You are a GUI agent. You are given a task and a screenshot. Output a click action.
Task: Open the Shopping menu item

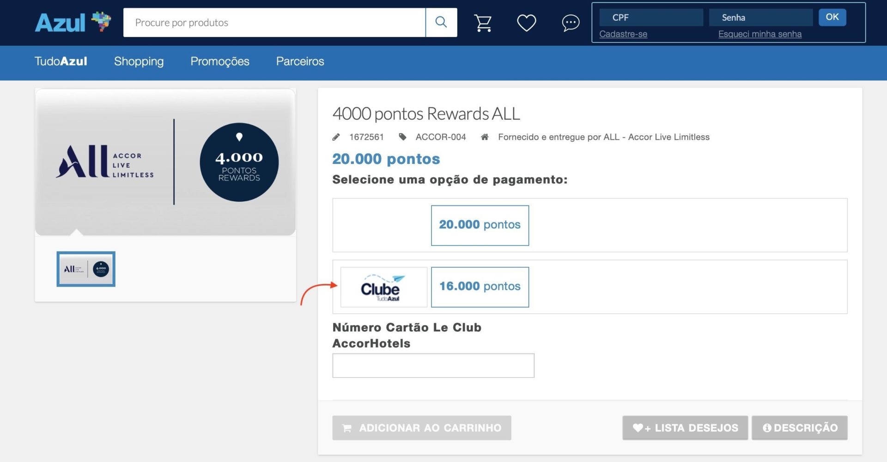point(139,61)
